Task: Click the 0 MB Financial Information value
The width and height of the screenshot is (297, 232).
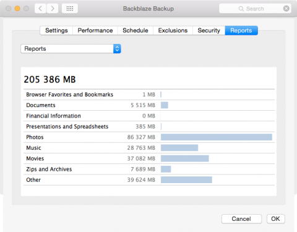Action: (148, 116)
